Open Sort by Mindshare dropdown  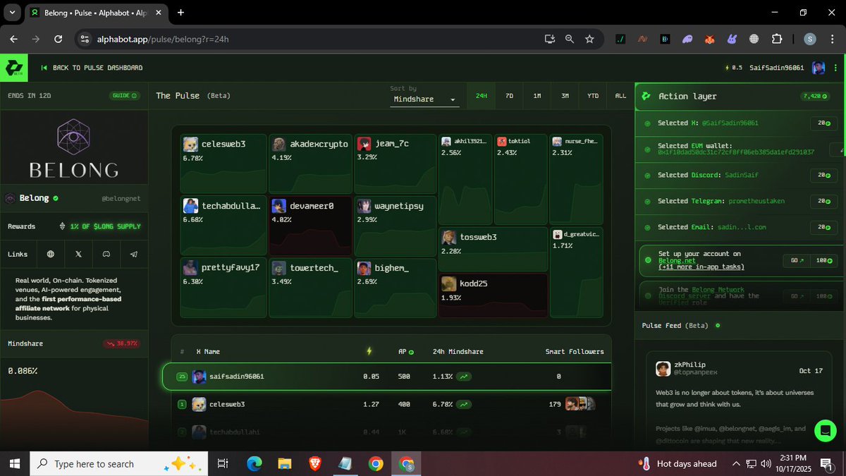(425, 99)
